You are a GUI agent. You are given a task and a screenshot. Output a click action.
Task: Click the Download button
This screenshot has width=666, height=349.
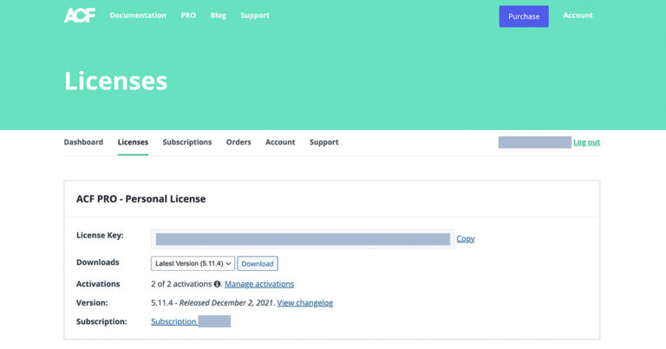coord(258,263)
